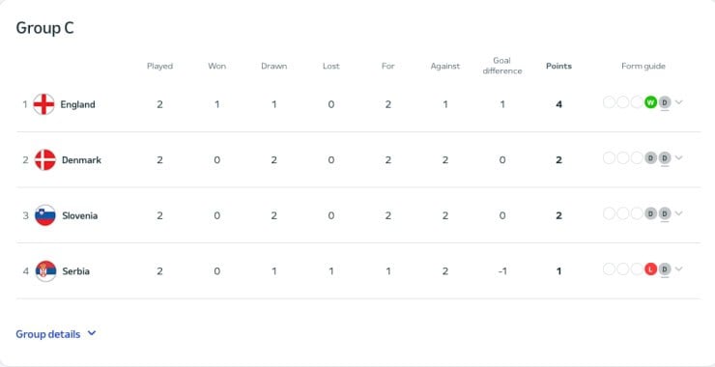Open the Group details dropdown
The height and width of the screenshot is (367, 715).
[x=56, y=334]
